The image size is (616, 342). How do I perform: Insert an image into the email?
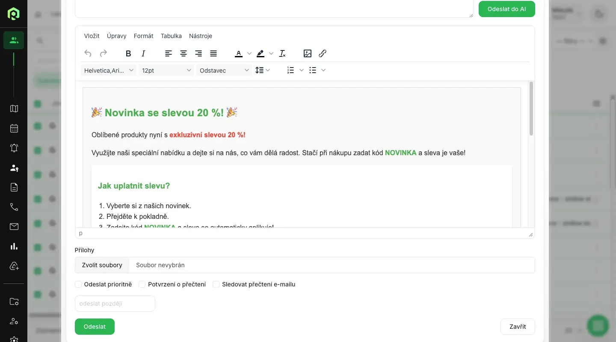coord(308,53)
